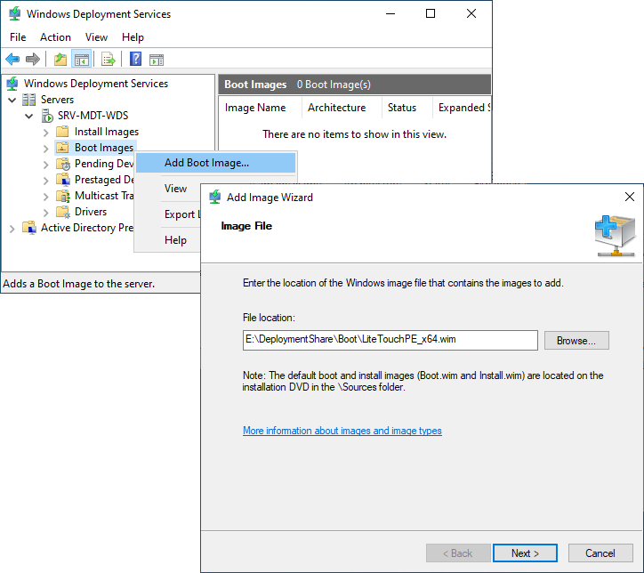Viewport: 644px width, 573px height.
Task: Select the Drivers tree item
Action: [91, 212]
